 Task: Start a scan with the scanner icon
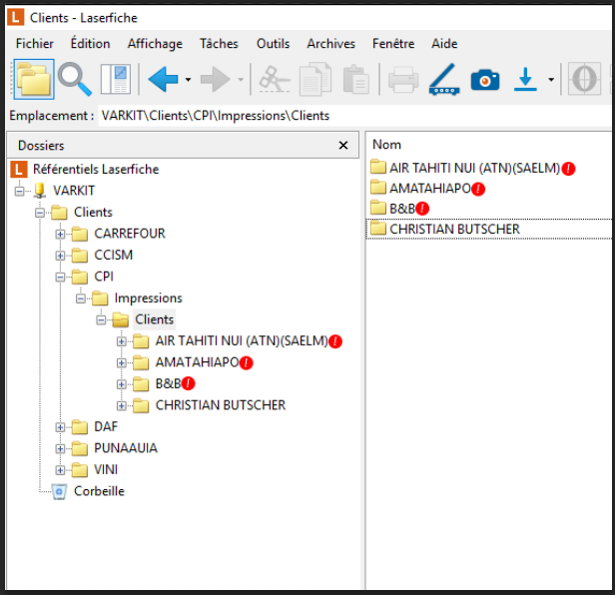point(444,80)
